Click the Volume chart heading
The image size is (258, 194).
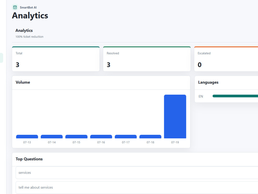[x=23, y=82]
